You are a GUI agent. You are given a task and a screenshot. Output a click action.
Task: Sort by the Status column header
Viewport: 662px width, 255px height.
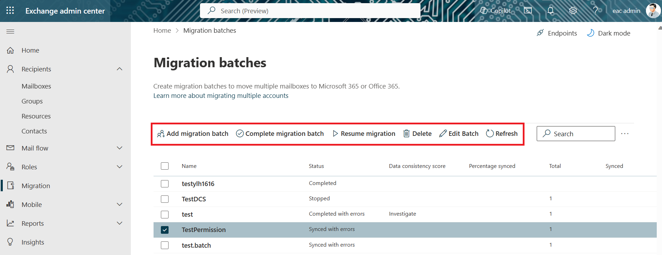coord(316,166)
